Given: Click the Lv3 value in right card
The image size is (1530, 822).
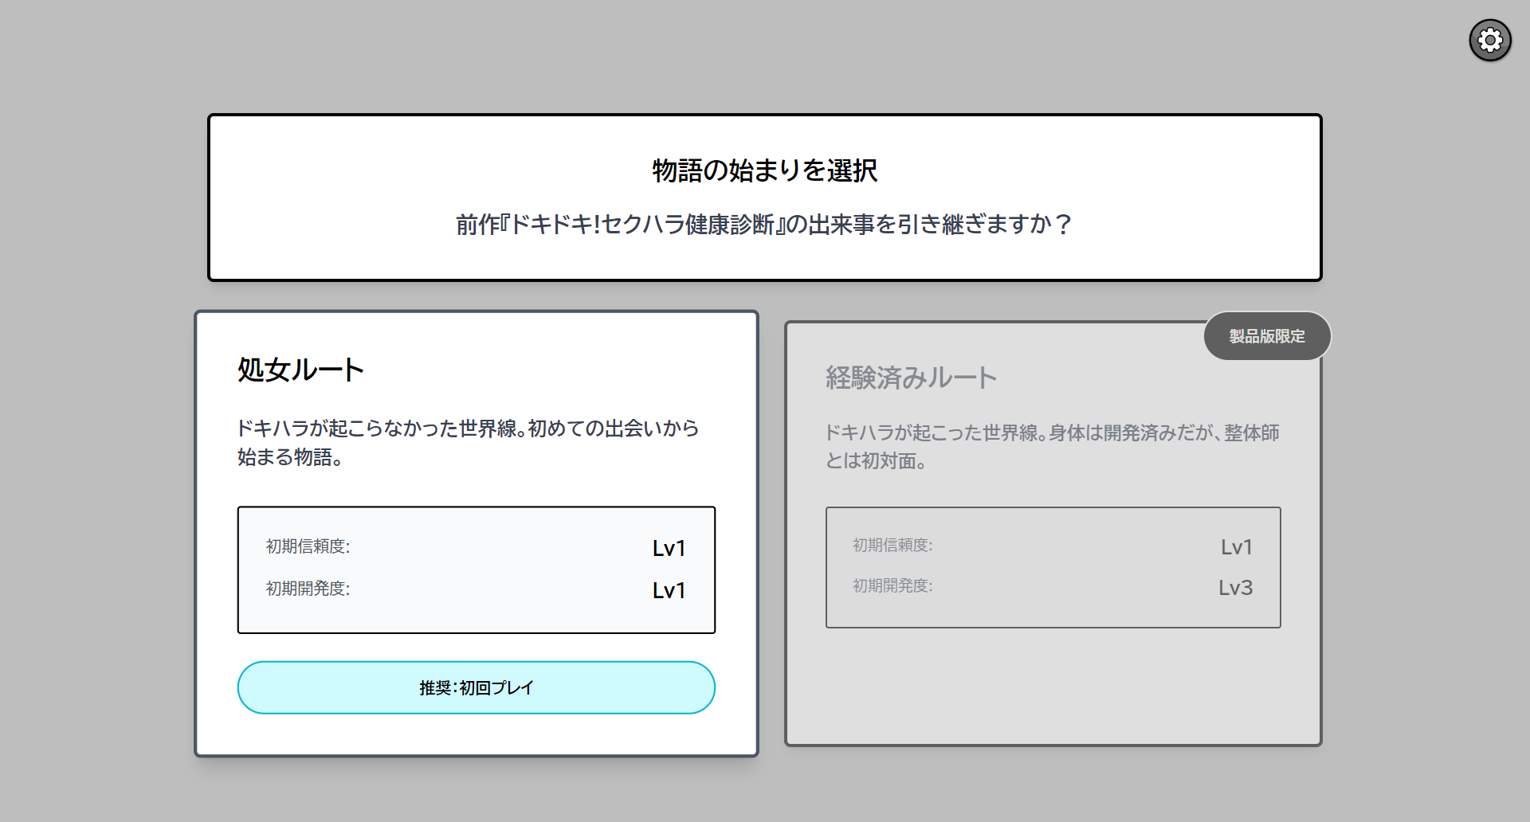Looking at the screenshot, I should (x=1235, y=588).
